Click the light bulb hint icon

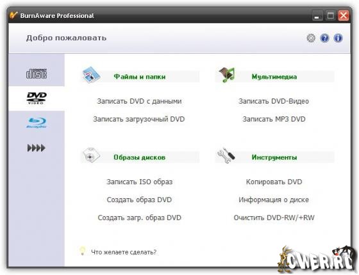pos(82,251)
